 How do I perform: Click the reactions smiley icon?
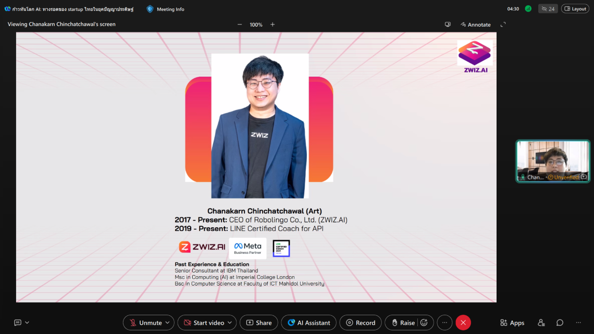[x=424, y=323]
